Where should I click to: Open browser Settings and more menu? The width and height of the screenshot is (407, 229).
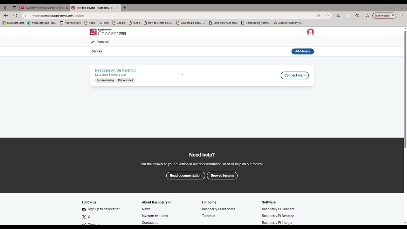[x=401, y=16]
